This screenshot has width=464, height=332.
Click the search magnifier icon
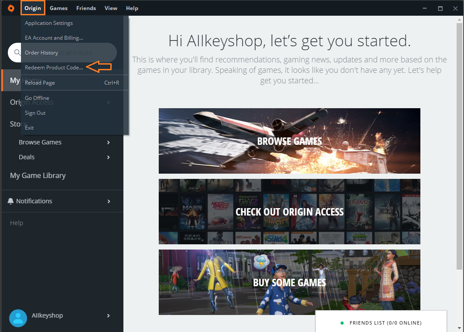click(17, 52)
